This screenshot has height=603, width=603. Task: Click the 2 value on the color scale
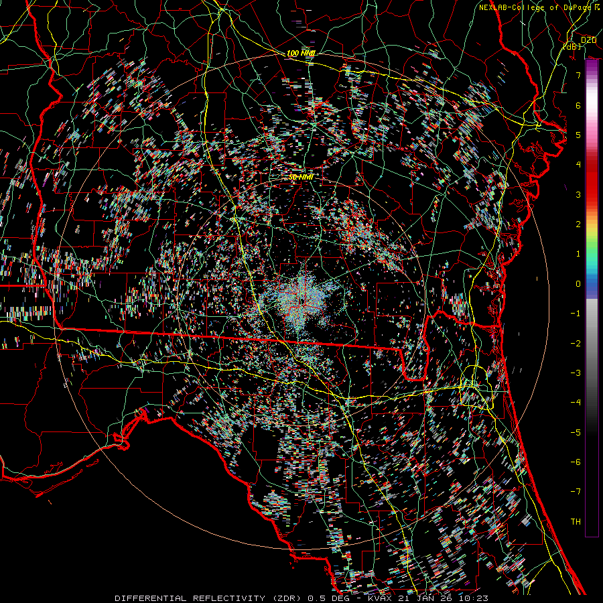click(x=578, y=224)
